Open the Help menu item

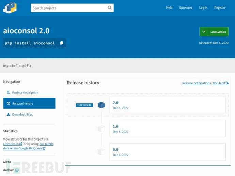click(169, 8)
